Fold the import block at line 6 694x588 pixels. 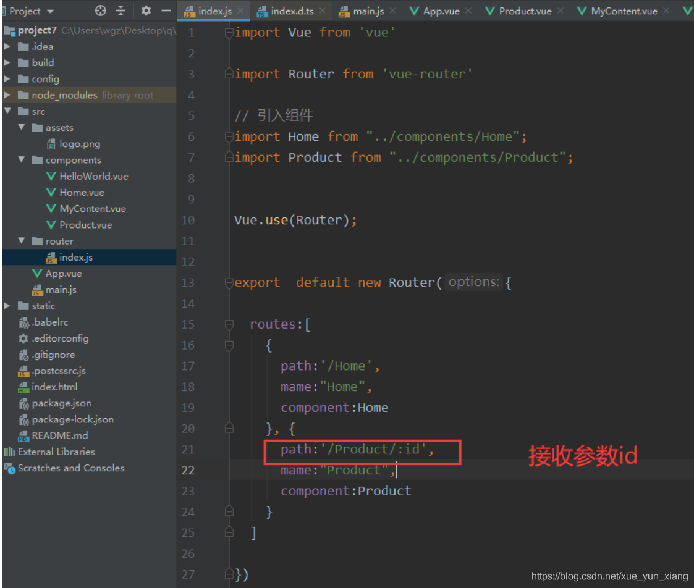click(x=229, y=136)
